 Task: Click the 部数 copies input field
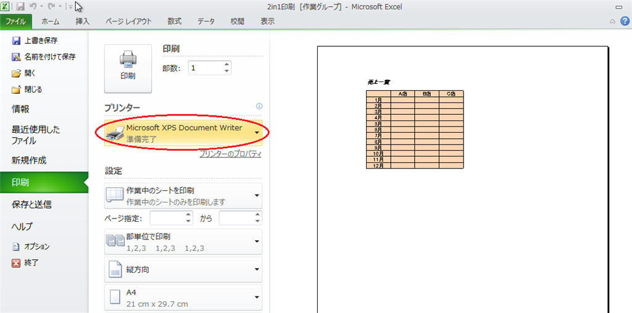(205, 68)
